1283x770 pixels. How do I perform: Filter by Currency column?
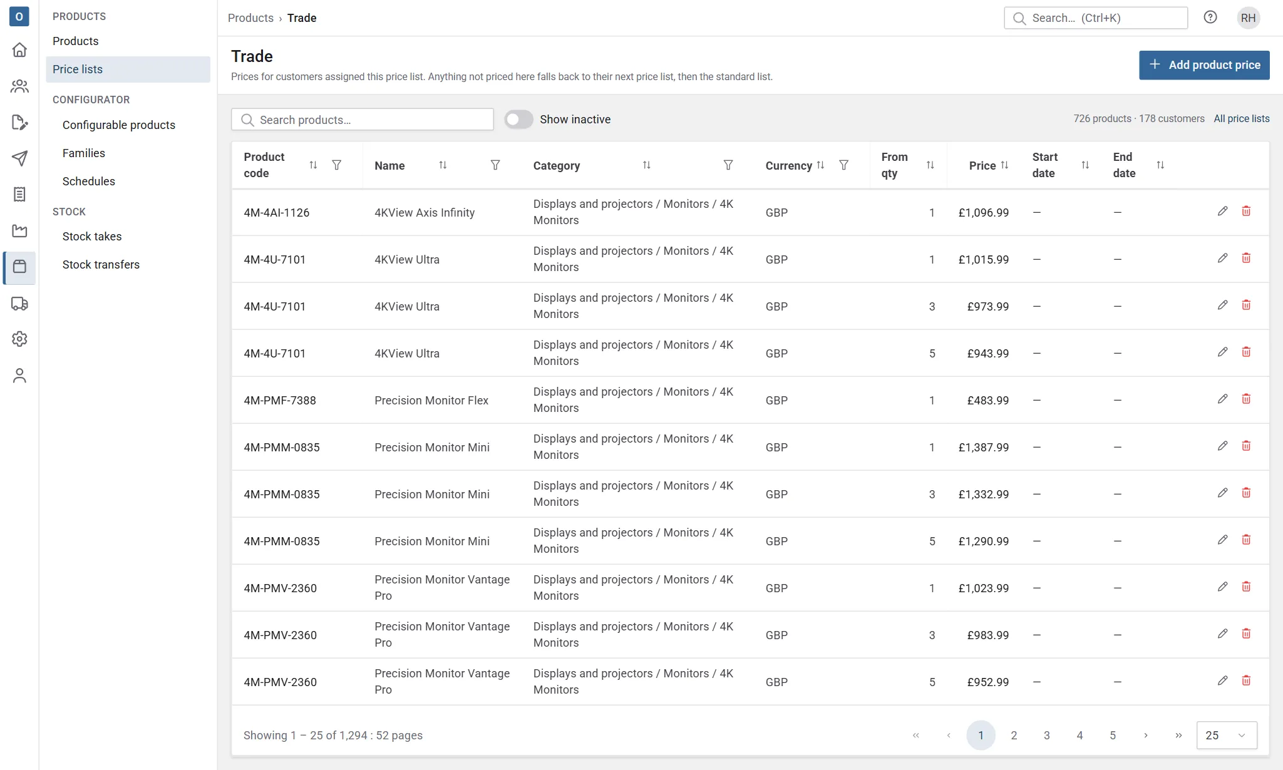[844, 165]
